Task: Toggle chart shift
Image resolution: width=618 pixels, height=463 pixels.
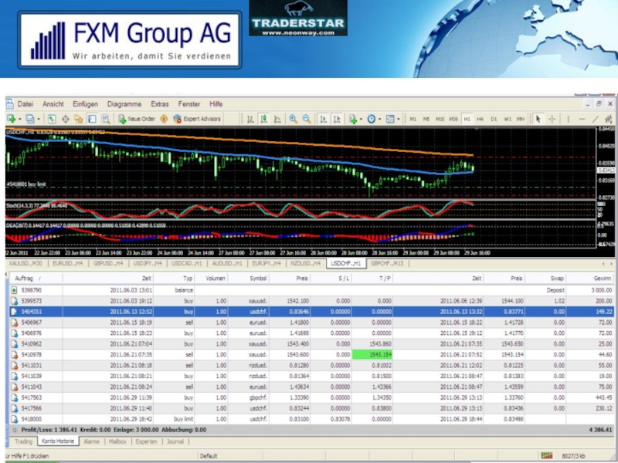Action: [337, 119]
